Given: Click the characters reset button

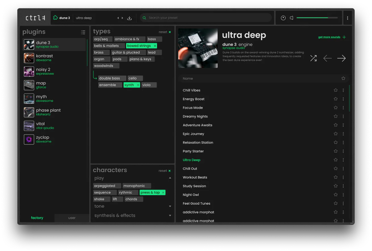Looking at the screenshot, I should (x=164, y=171).
